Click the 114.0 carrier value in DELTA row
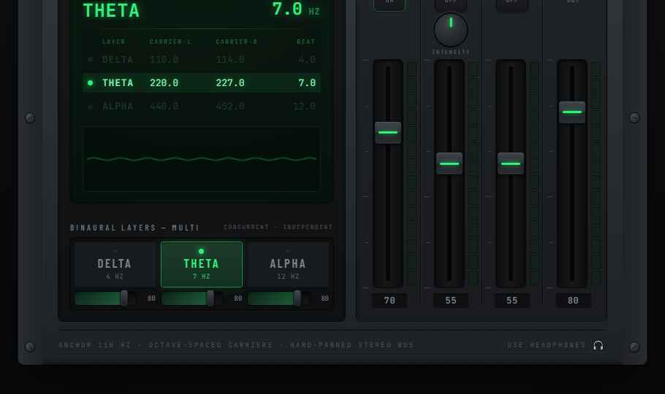This screenshot has width=665, height=394. coord(230,60)
